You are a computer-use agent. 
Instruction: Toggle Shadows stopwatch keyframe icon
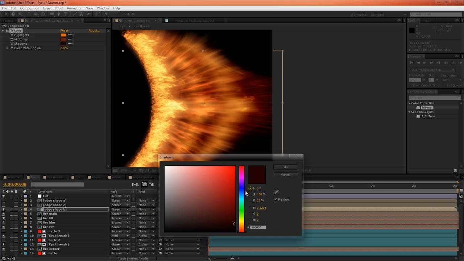coord(12,43)
